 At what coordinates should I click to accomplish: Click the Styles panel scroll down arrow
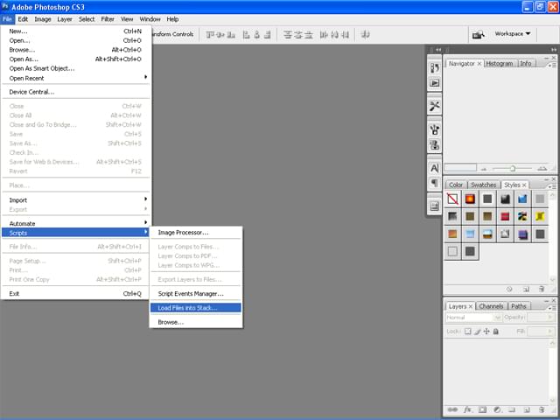(x=552, y=279)
